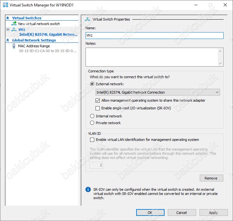This screenshot has width=233, height=221.
Task: Collapse the Virtual Switches section chevron
Action: coord(8,18)
